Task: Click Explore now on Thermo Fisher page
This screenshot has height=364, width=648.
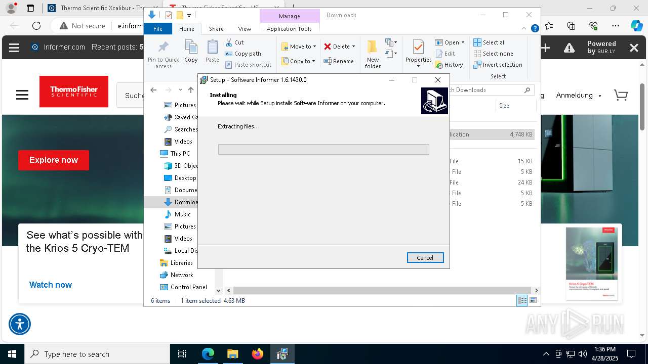Action: click(x=54, y=160)
